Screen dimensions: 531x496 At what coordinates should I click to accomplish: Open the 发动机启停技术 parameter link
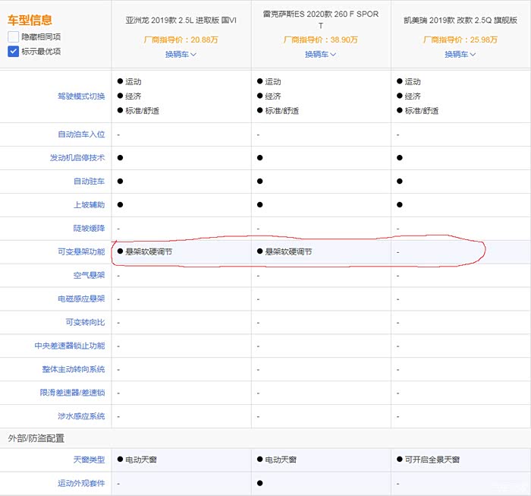tap(77, 158)
